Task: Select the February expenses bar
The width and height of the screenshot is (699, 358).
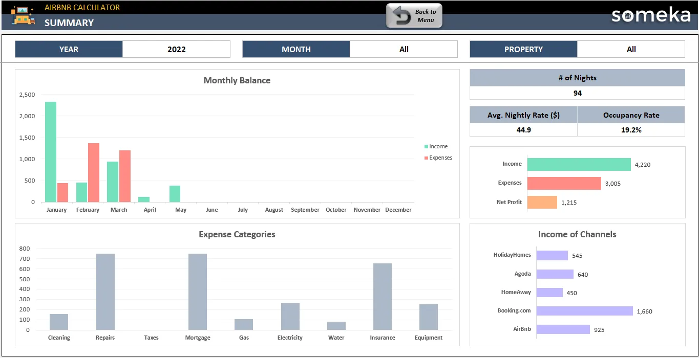Action: click(94, 172)
